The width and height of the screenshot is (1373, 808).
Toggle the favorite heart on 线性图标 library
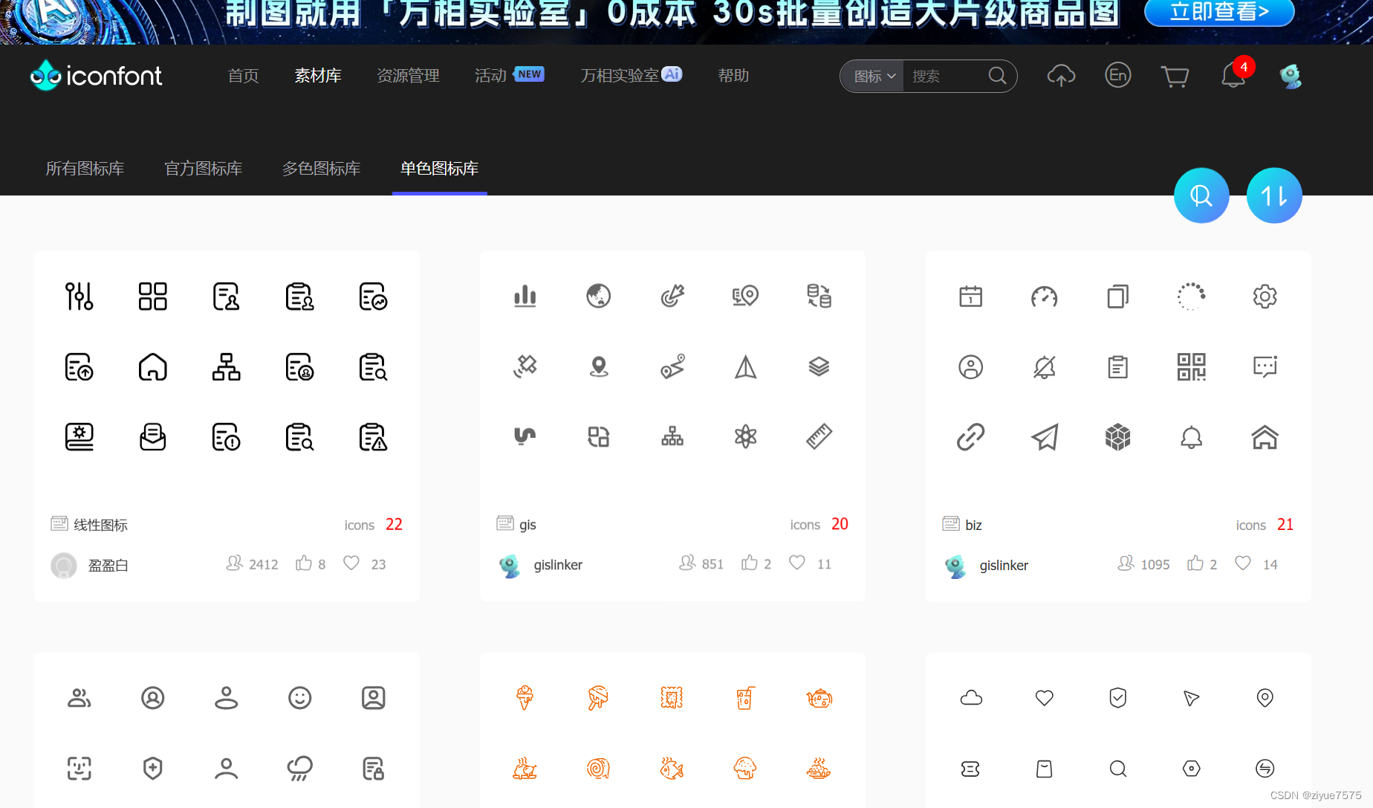(351, 563)
